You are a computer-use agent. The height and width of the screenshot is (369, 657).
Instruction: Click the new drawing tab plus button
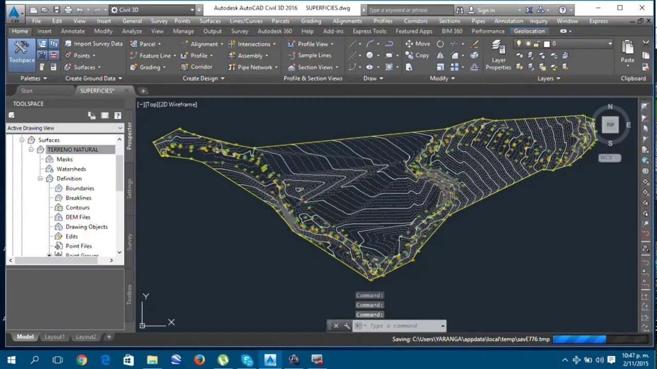[143, 91]
